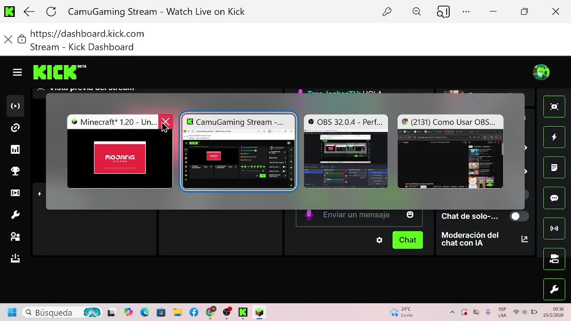This screenshot has height=321, width=571.
Task: Open the saved passwords key icon
Action: [387, 12]
